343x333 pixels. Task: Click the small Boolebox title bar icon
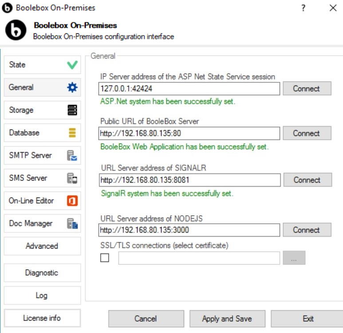click(x=7, y=8)
